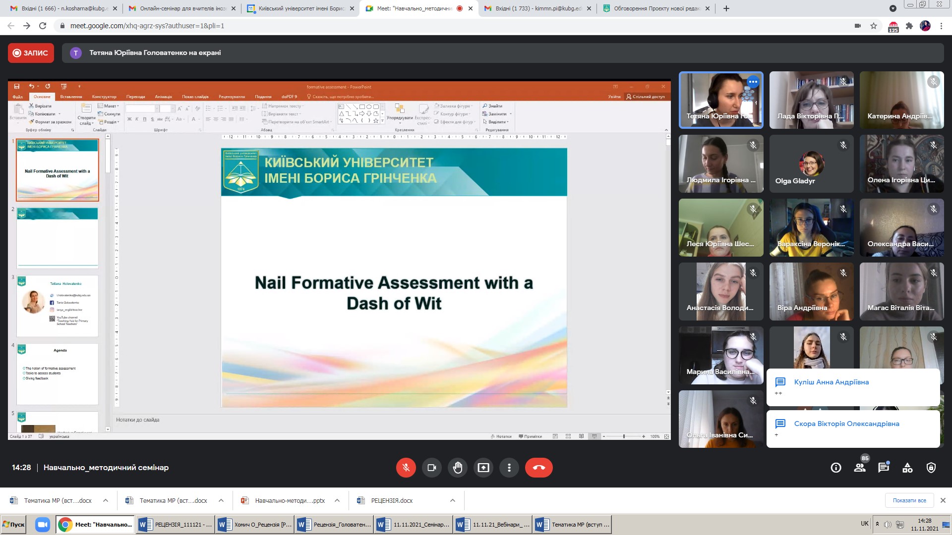Click the Показати все downloads button
Viewport: 952px width, 535px height.
click(x=909, y=500)
